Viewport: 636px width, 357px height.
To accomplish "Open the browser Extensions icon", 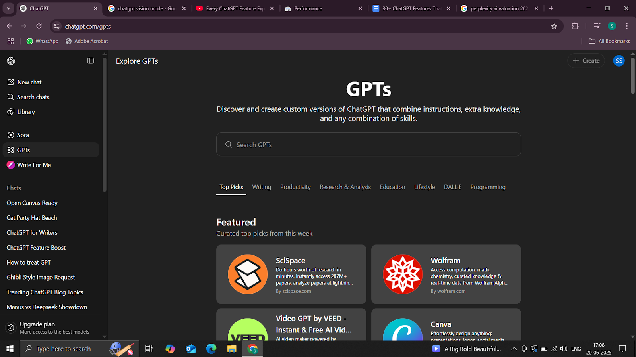I will pos(575,26).
